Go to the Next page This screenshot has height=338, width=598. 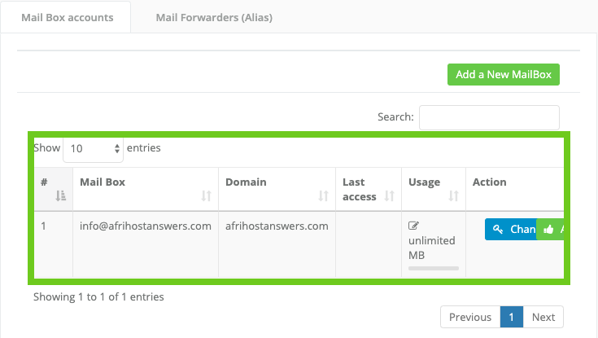[x=543, y=317]
